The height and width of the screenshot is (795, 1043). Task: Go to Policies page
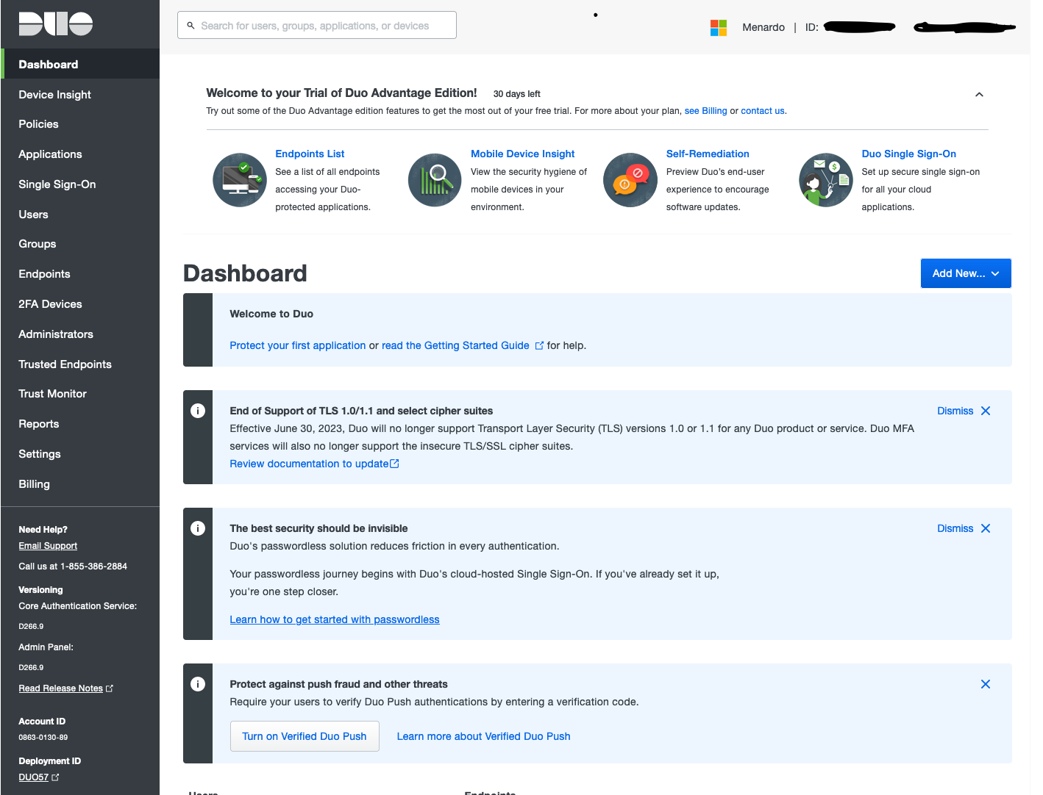pos(81,124)
